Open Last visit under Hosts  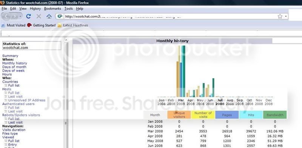(x=15, y=96)
